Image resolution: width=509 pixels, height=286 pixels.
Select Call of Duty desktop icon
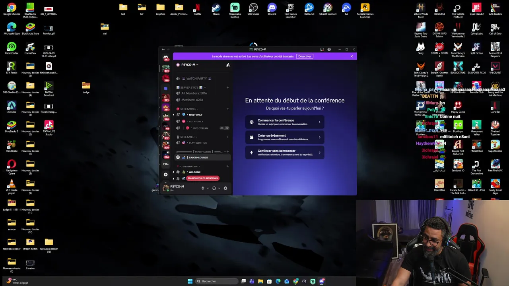[495, 29]
